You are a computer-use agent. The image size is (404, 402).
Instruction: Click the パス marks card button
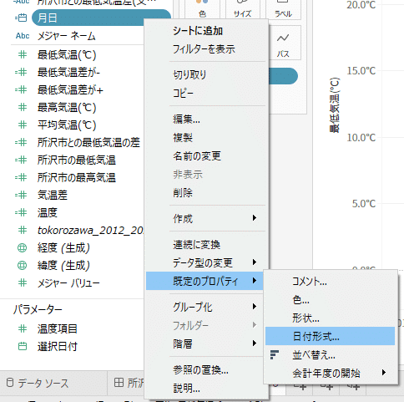[283, 43]
